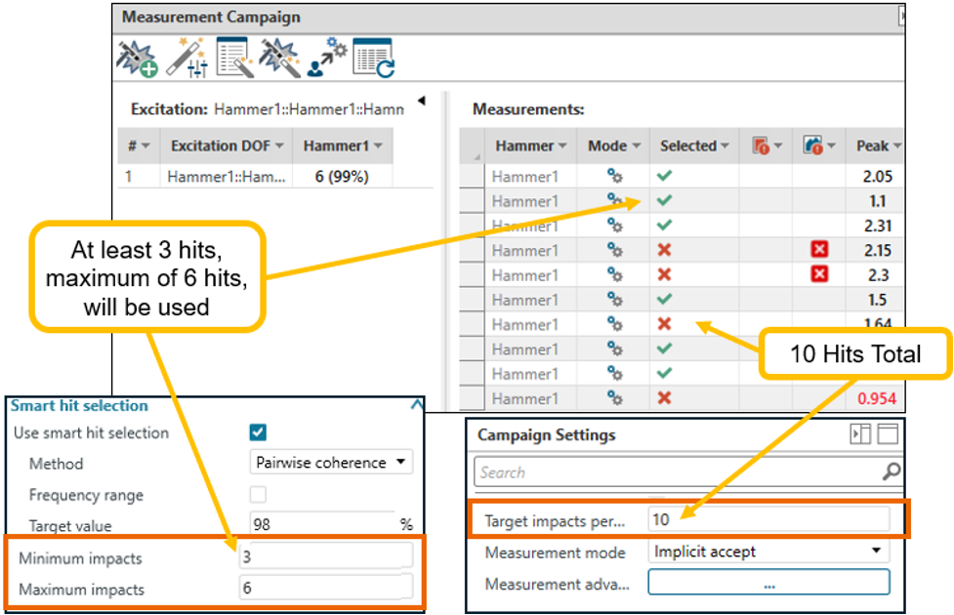Click the Measurement advanced ellipsis button
Image resolution: width=954 pixels, height=615 pixels.
tap(768, 584)
